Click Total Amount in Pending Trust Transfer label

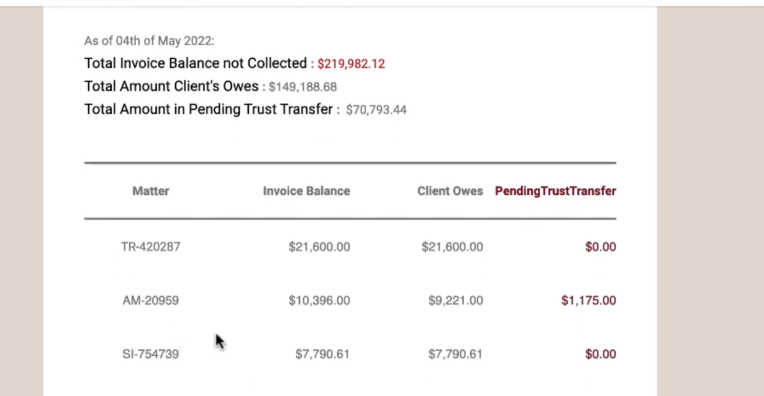(x=208, y=109)
